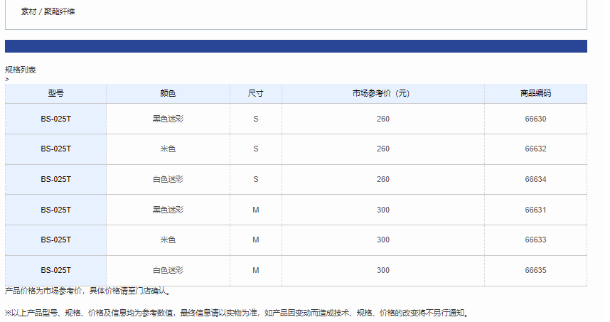Viewport: 610px width, 322px height.
Task: Click 白色迷彩 color in the 66635 row
Action: point(168,270)
